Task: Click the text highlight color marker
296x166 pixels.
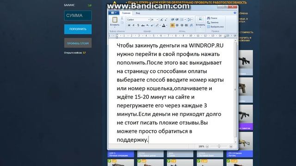Action: pos(157,25)
